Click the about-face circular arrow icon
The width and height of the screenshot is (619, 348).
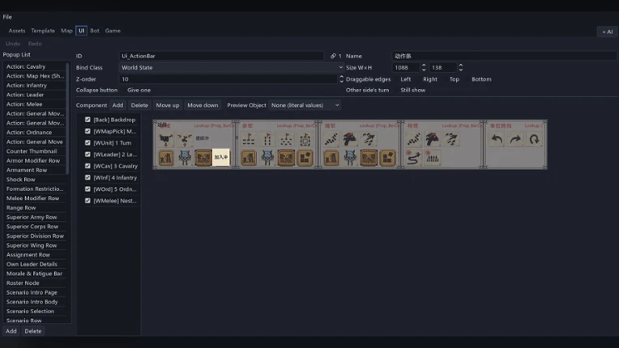[x=534, y=139]
